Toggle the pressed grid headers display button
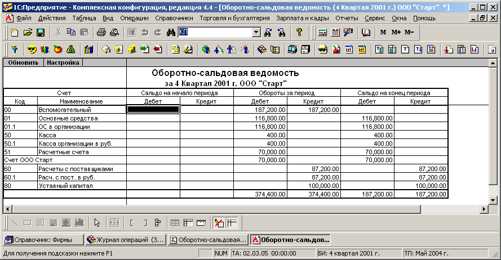The image size is (501, 260). point(232,223)
